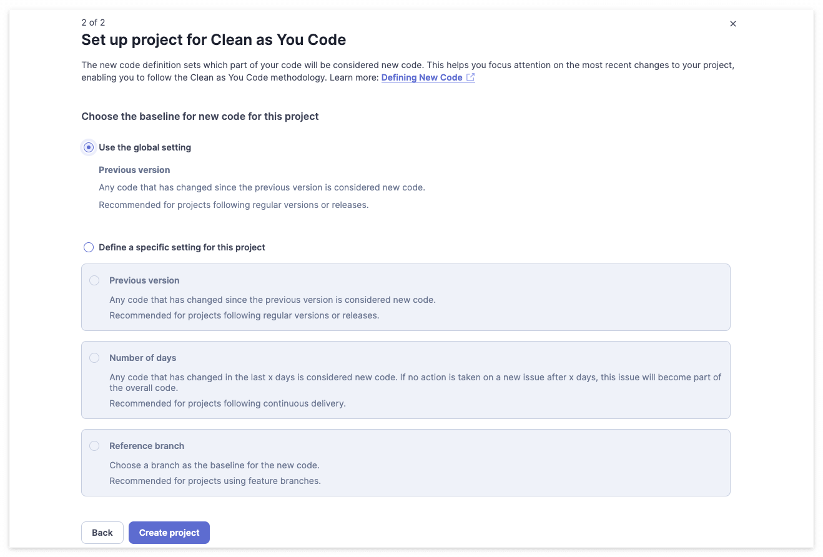The height and width of the screenshot is (557, 823).
Task: Select the Previous version radio inside the card
Action: tap(94, 280)
